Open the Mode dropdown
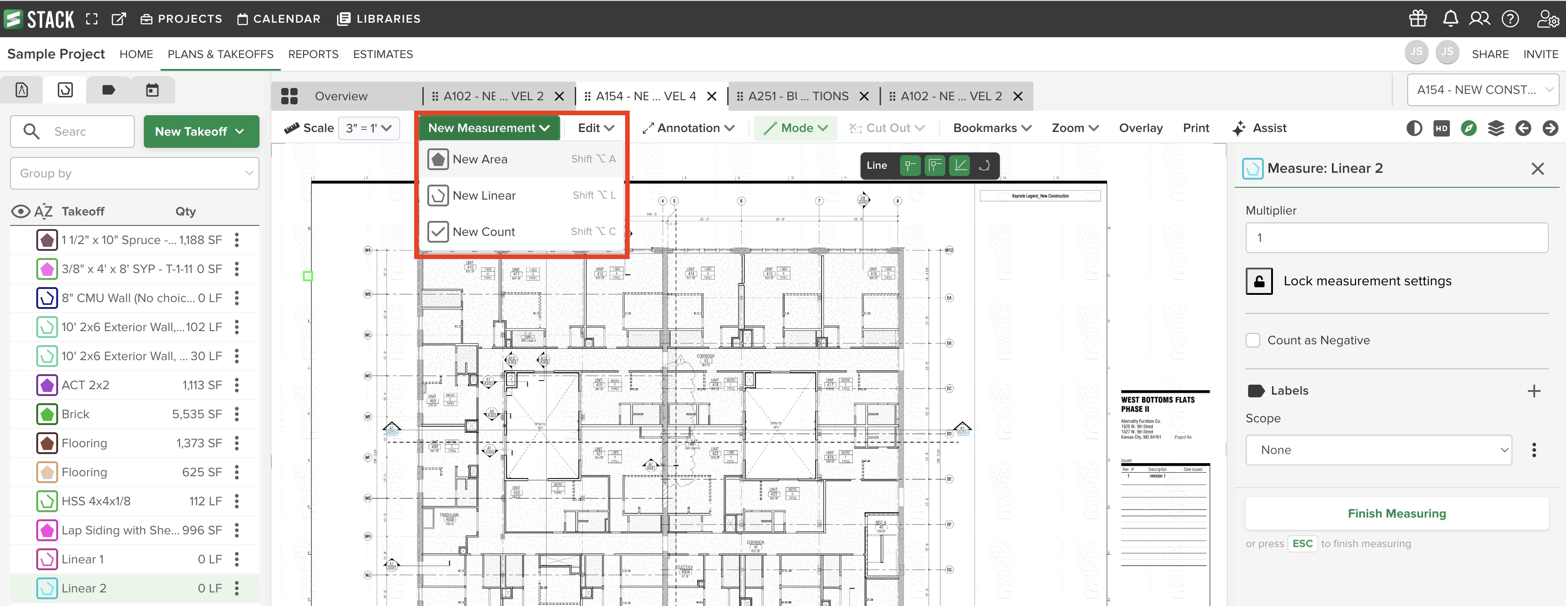The image size is (1566, 606). tap(795, 128)
